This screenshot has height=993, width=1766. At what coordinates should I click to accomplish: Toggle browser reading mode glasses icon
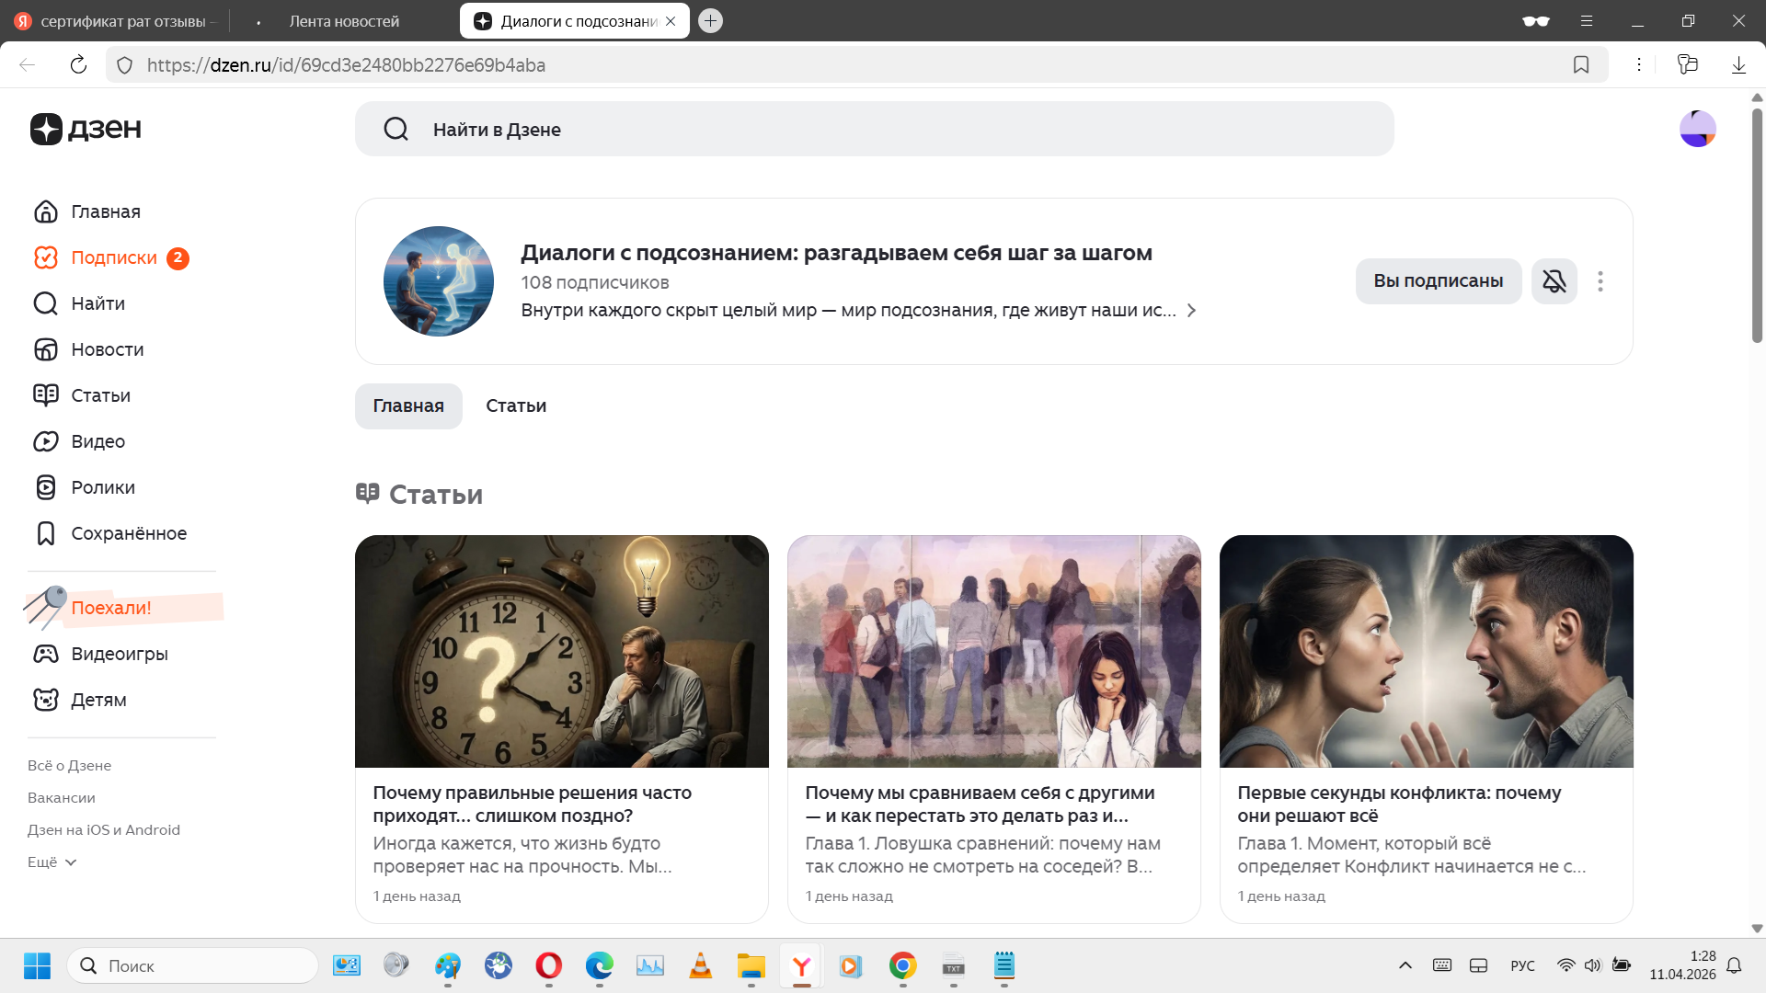click(x=1535, y=20)
